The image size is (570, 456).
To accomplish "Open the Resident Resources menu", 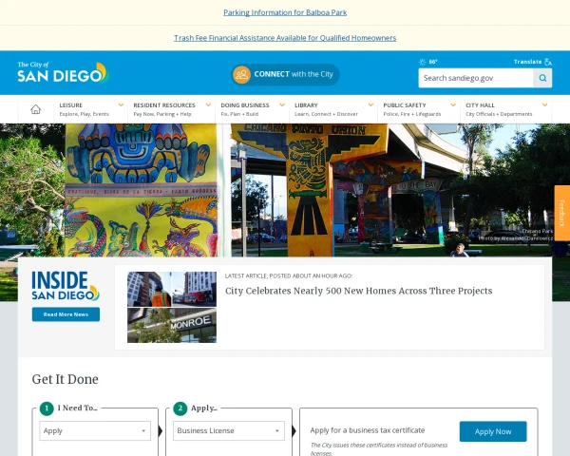I will coord(172,109).
